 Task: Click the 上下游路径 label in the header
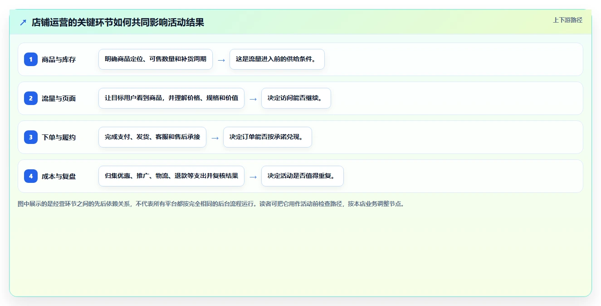click(x=567, y=20)
